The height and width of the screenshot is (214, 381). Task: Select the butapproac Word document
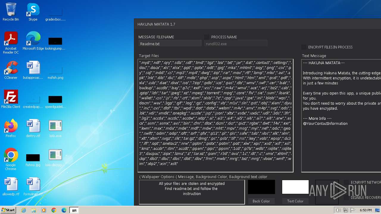33,70
